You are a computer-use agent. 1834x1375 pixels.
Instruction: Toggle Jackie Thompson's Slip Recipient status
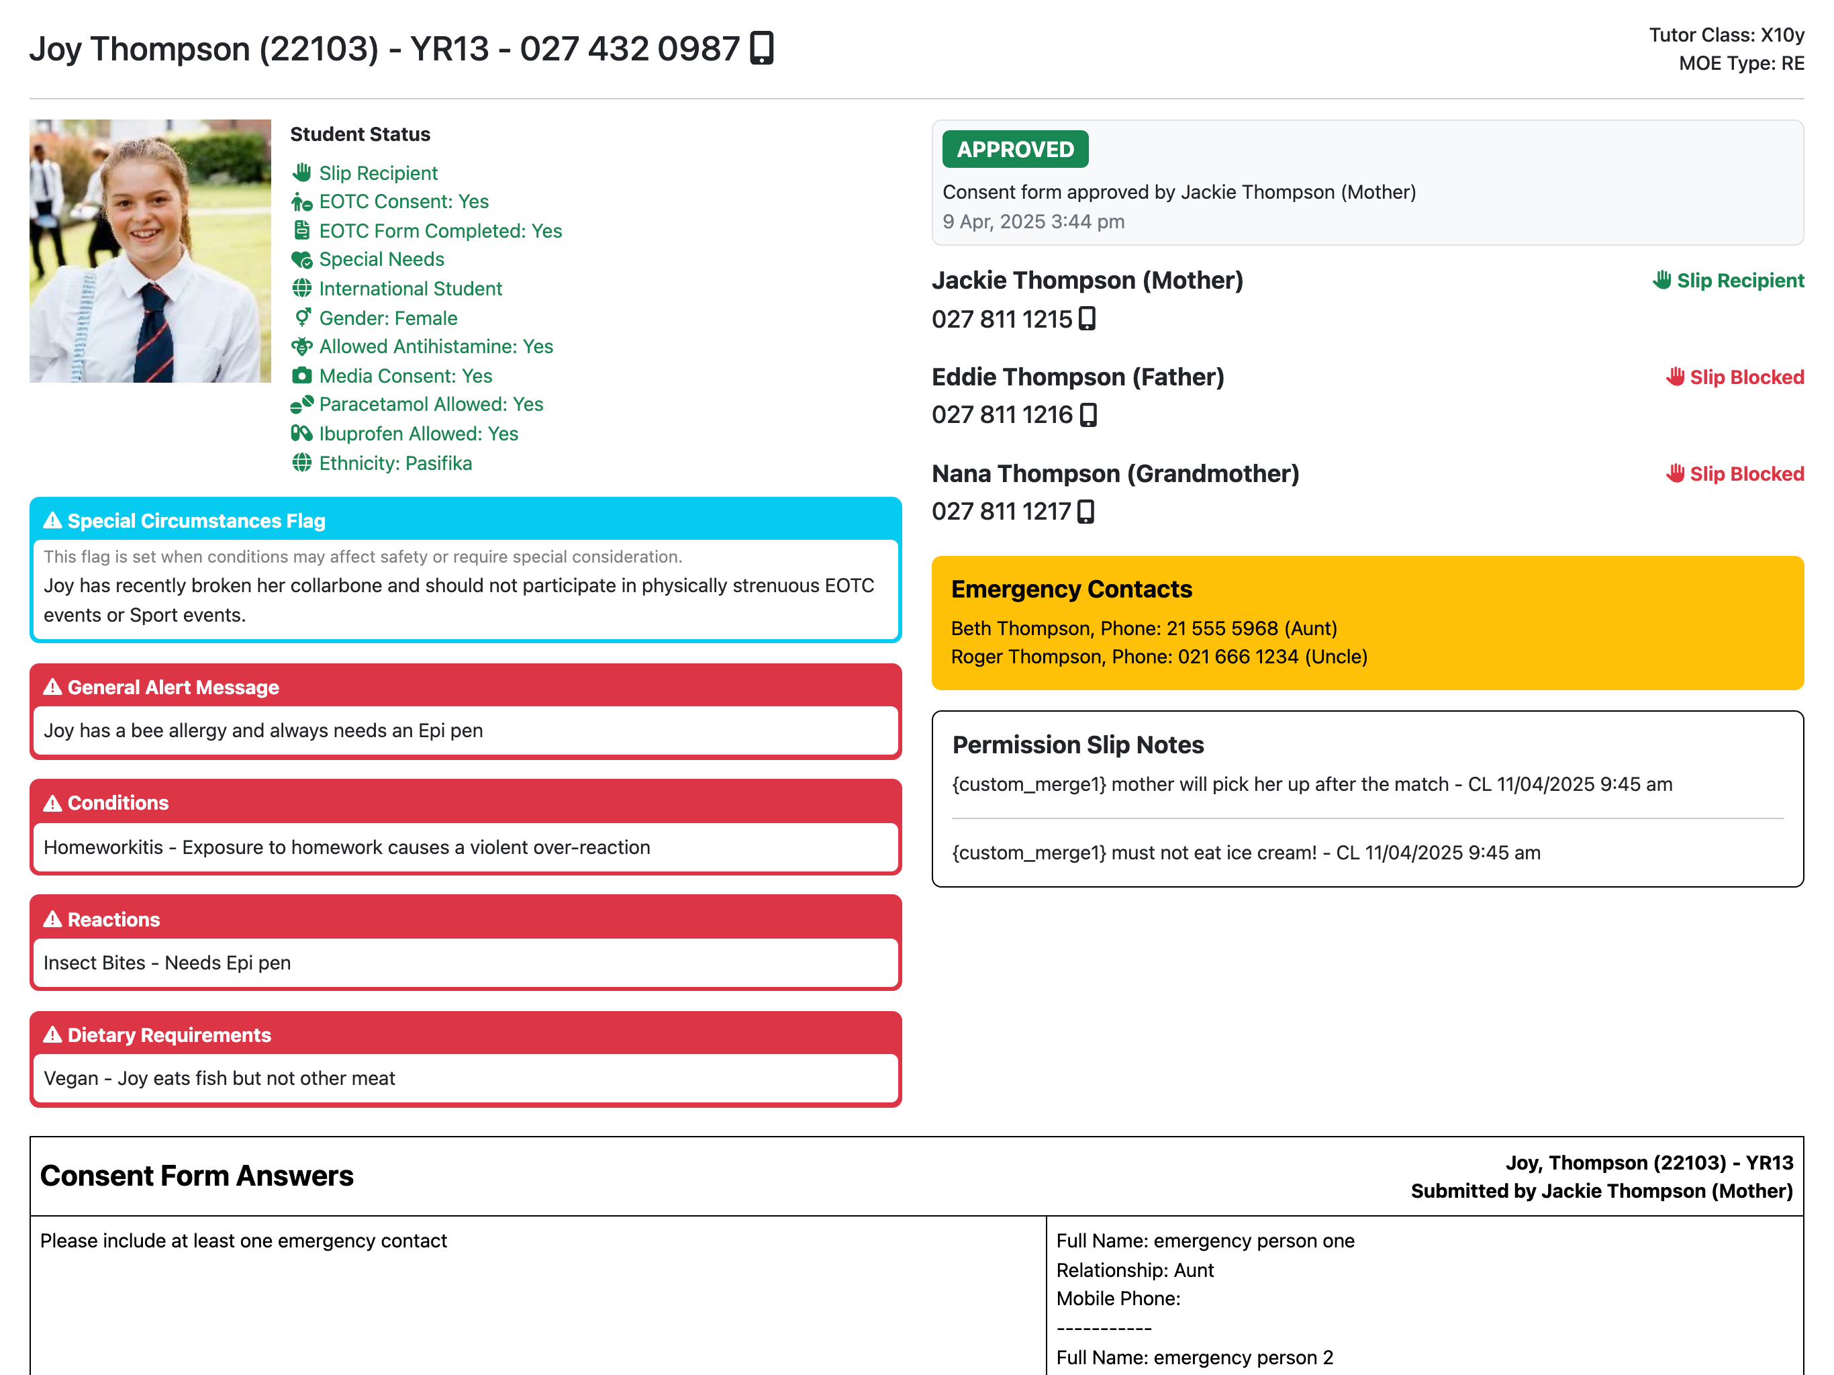[x=1728, y=281]
